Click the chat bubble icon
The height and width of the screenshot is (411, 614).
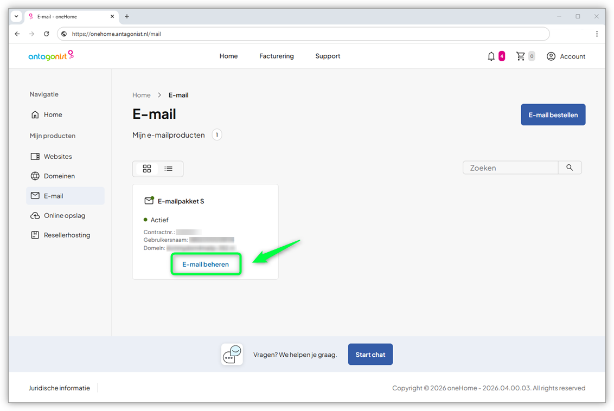[x=232, y=355]
